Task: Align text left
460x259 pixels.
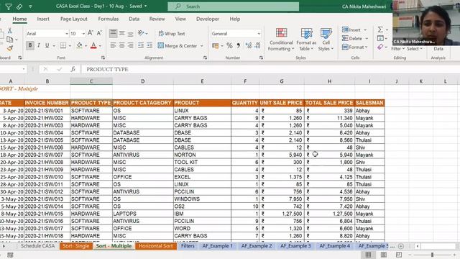Action: point(113,45)
